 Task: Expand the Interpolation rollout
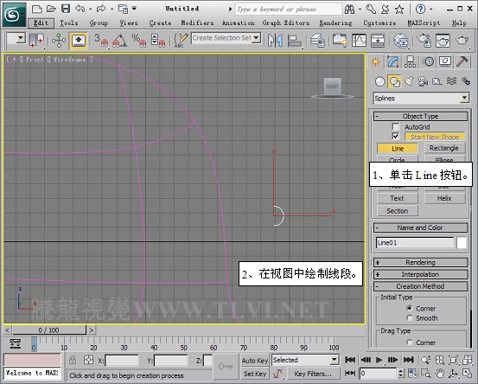420,274
